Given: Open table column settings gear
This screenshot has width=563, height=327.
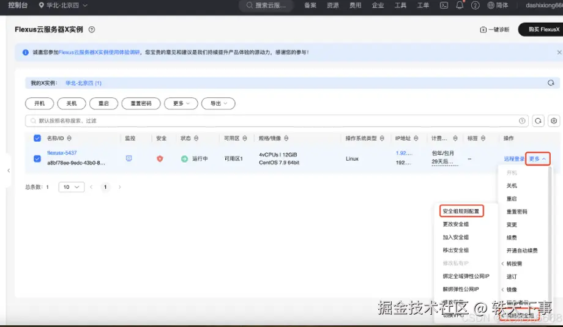Looking at the screenshot, I should (x=554, y=121).
